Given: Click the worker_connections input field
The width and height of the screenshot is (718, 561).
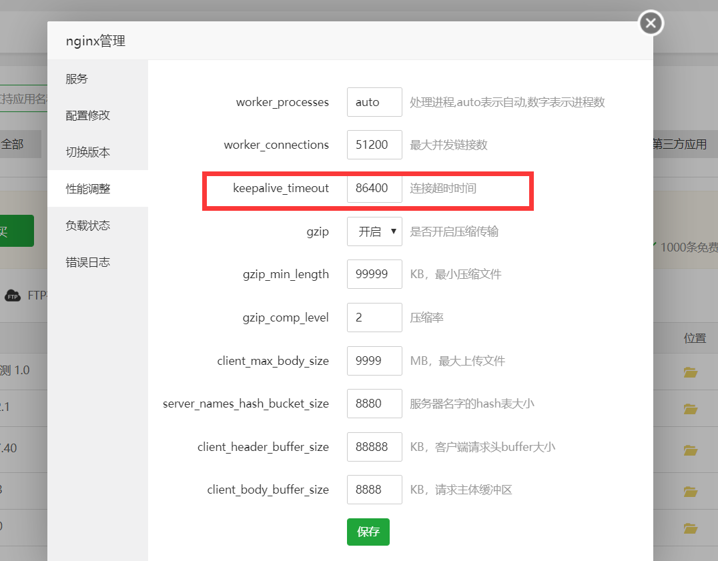Looking at the screenshot, I should [374, 145].
